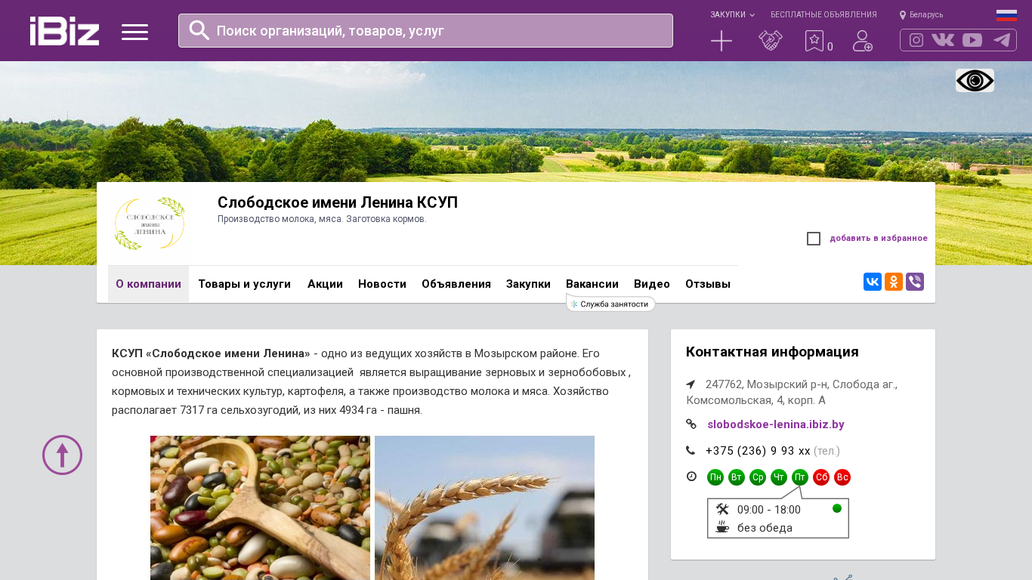Check the add to favorites checkbox
The height and width of the screenshot is (580, 1032).
(814, 239)
